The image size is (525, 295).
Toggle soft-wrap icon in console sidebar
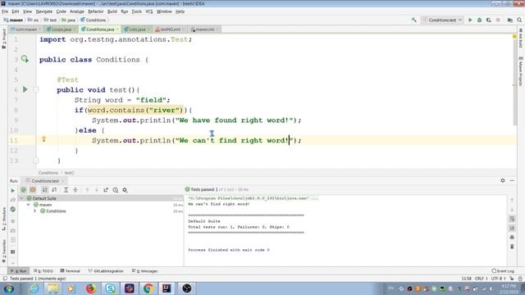pos(512,219)
